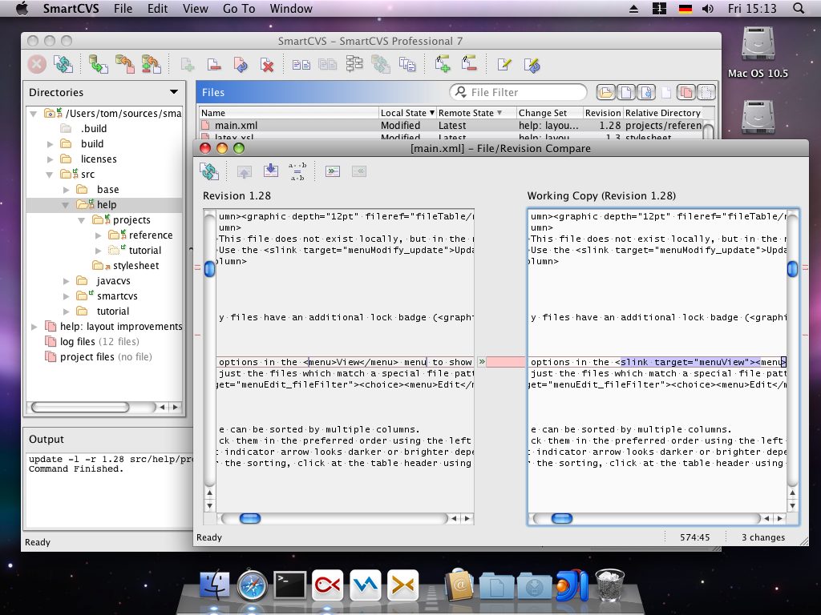Expand the javacvs folder in directory tree
The width and height of the screenshot is (821, 615).
(x=67, y=281)
